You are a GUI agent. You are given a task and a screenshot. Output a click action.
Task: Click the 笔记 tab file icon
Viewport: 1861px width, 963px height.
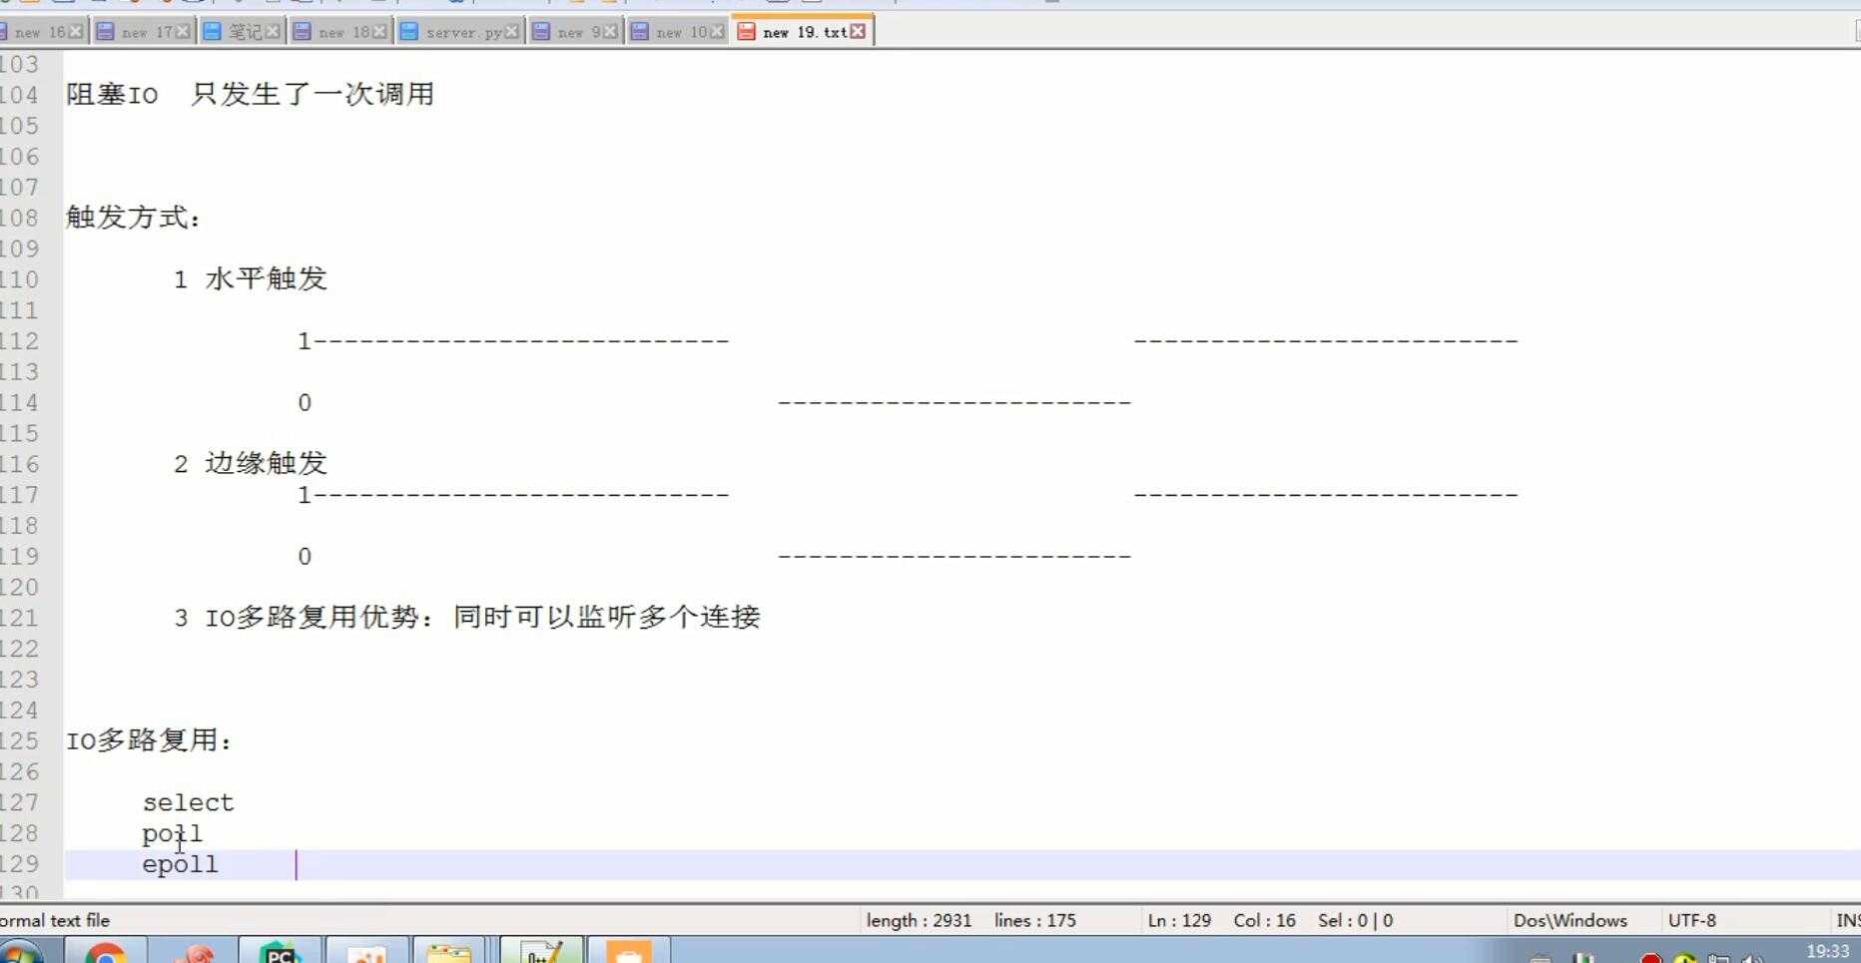[x=212, y=32]
